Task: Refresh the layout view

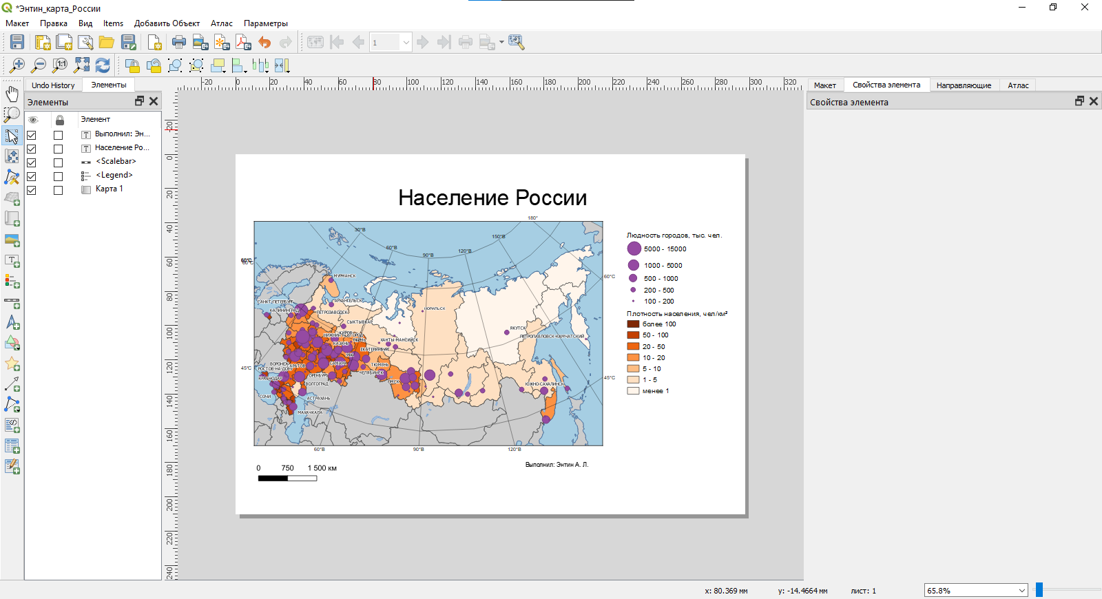Action: pos(103,65)
